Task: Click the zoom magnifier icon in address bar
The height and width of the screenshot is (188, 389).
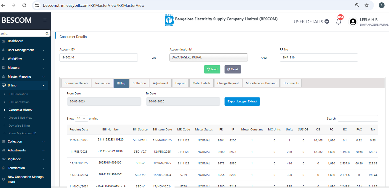Action: (x=357, y=5)
